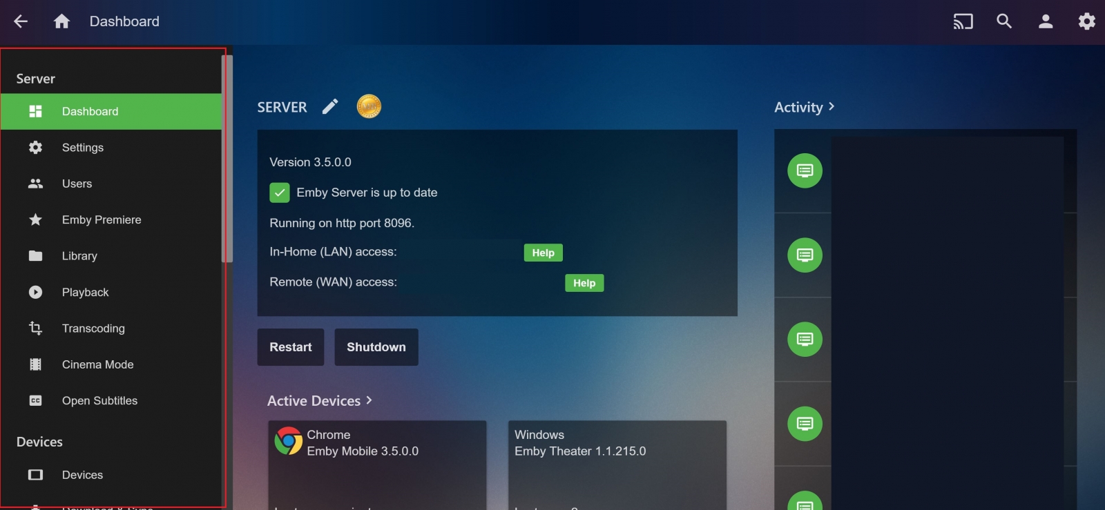Open the Library menu item

tap(111, 256)
